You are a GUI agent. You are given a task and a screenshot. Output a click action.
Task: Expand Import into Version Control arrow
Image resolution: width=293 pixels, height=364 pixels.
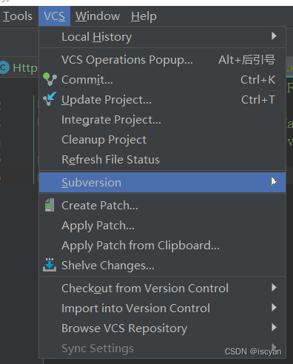tap(274, 308)
